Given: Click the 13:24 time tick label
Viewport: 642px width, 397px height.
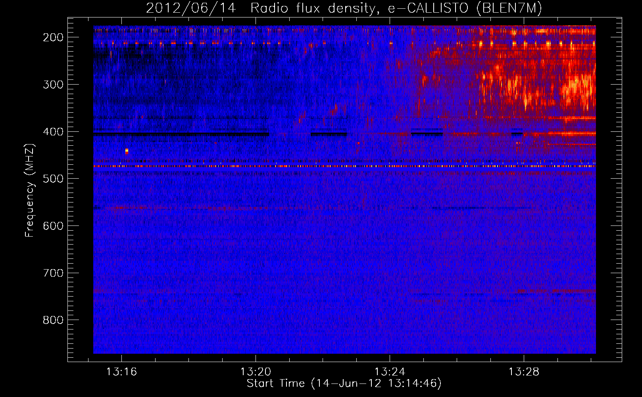Looking at the screenshot, I should point(390,372).
